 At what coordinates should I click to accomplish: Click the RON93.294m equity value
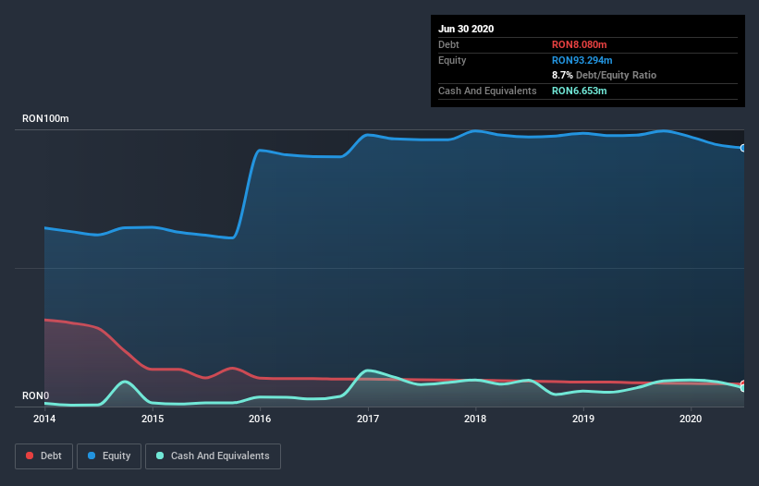coord(582,60)
